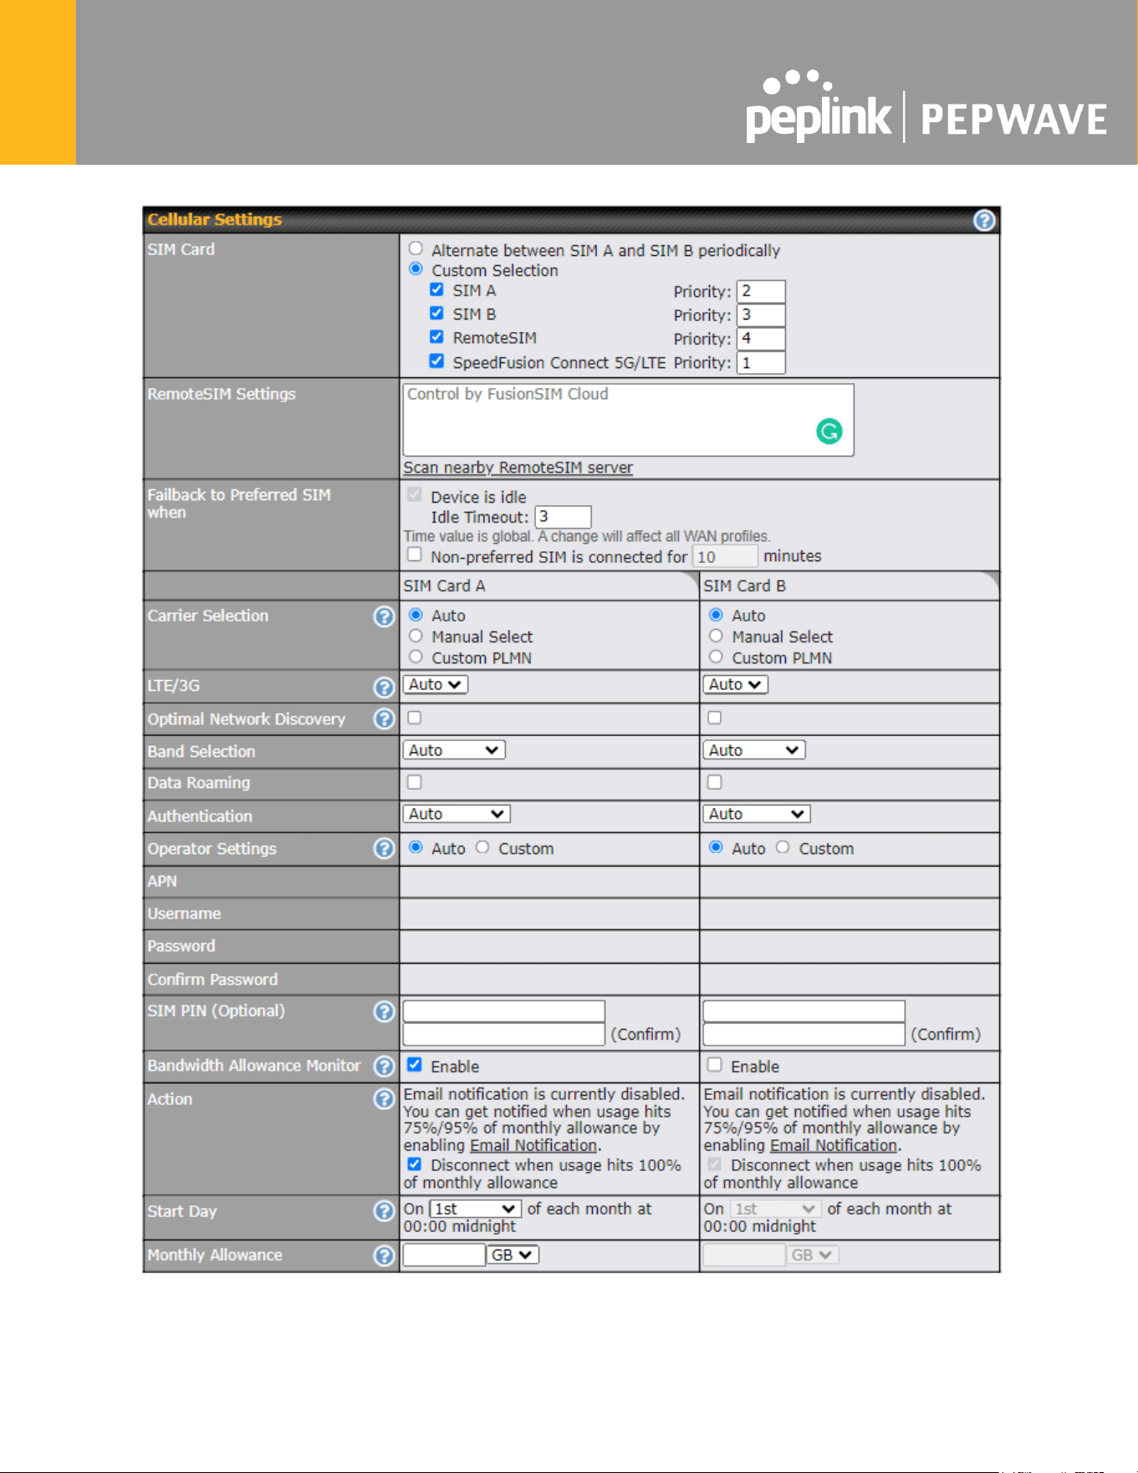
Task: Select Custom Operator Settings for SIM Card A
Action: coord(482,846)
